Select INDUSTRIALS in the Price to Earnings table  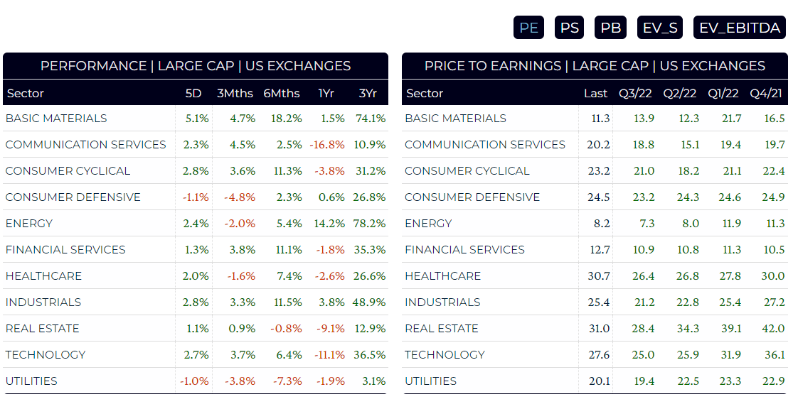(x=443, y=302)
